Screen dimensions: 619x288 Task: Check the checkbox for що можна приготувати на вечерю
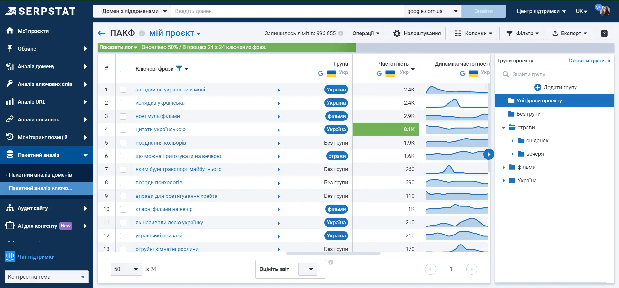tap(123, 156)
